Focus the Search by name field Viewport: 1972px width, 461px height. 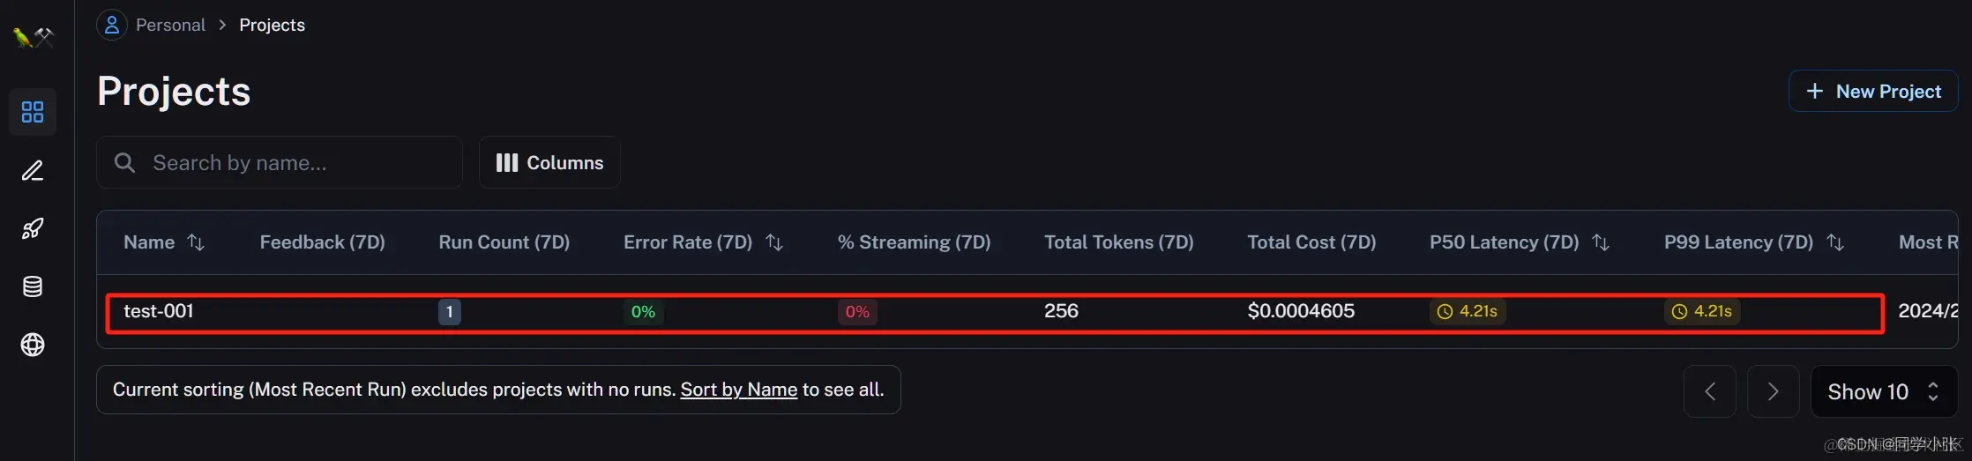click(x=280, y=162)
